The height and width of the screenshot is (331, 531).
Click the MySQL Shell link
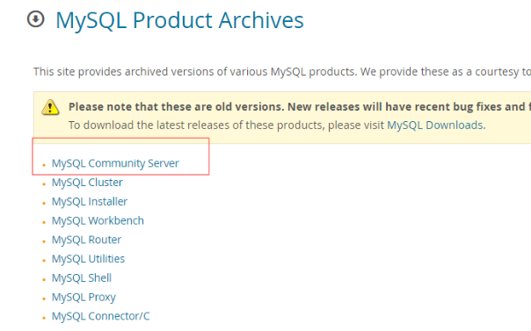pos(82,278)
